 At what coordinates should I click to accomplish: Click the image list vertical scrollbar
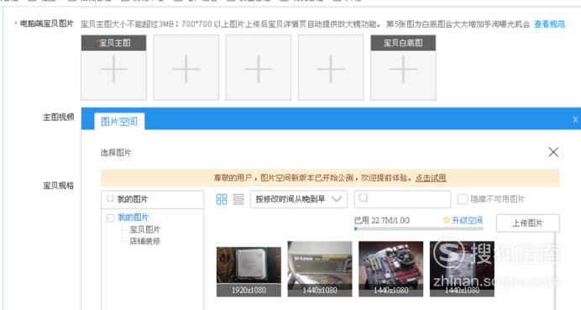click(x=555, y=271)
